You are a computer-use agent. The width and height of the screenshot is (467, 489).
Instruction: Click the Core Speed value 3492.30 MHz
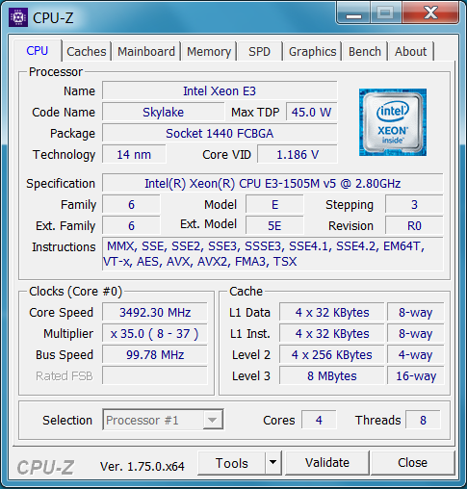tap(155, 312)
